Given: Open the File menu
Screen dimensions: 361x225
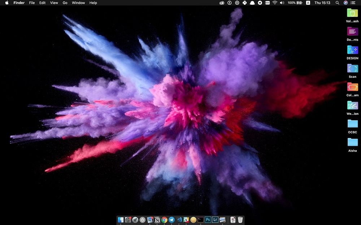Looking at the screenshot, I should pos(32,3).
